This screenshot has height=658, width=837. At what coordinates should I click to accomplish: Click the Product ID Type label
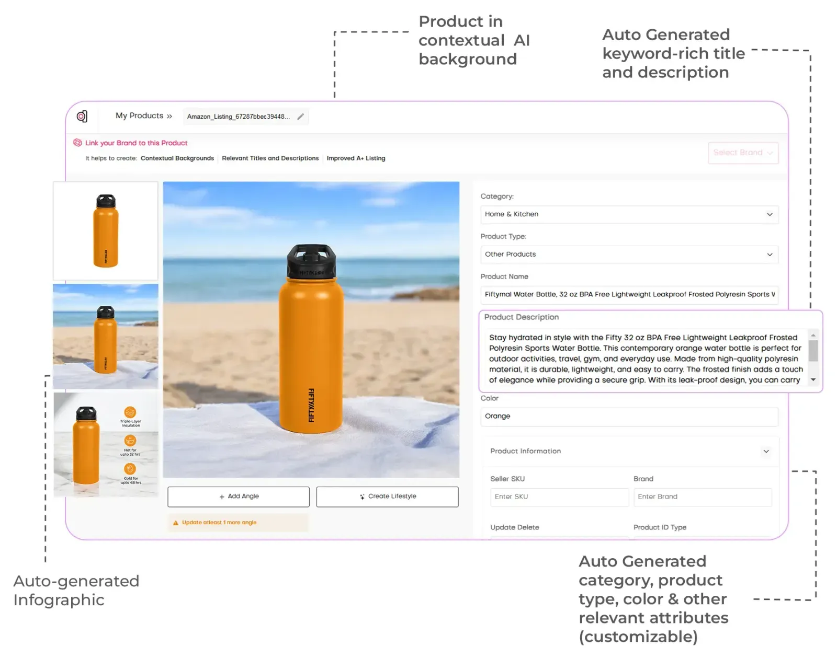tap(660, 527)
